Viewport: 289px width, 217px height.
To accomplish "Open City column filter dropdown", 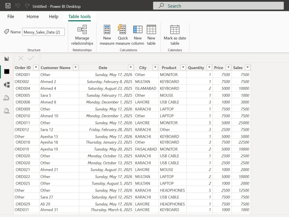I will pos(155,67).
